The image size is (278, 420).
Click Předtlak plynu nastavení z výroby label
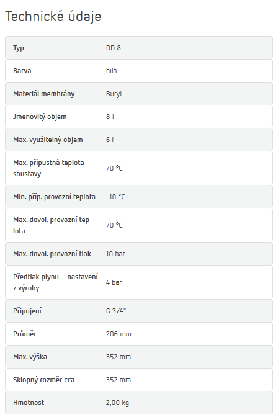[x=55, y=282]
